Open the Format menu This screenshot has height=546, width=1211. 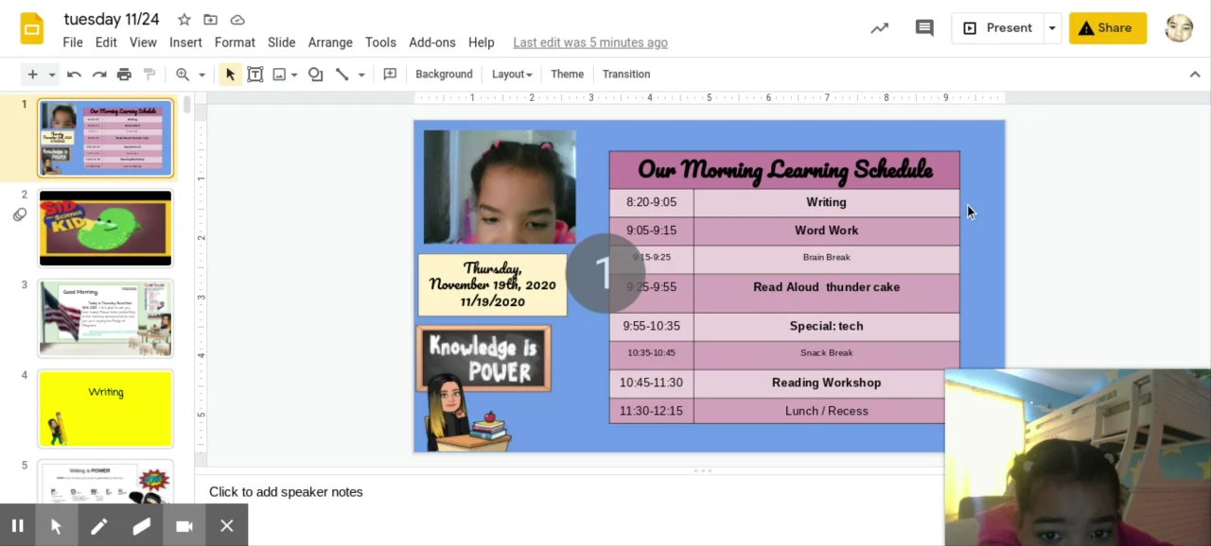tap(235, 43)
